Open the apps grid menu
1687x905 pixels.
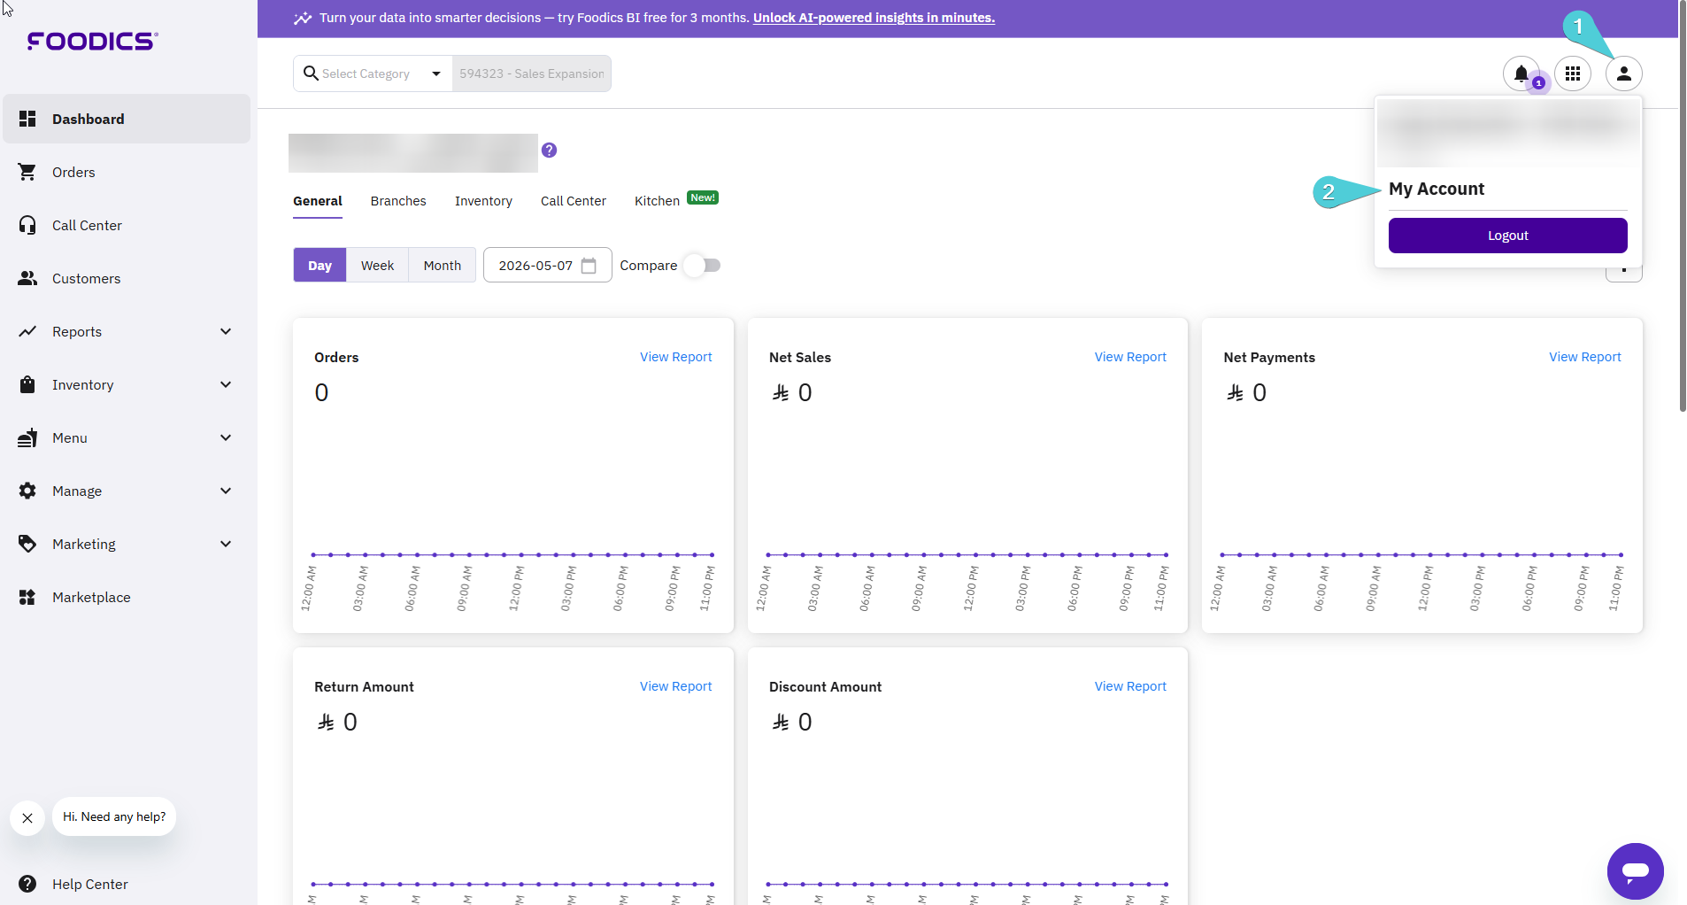pos(1573,73)
